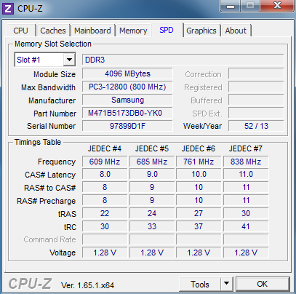Click the CPU-Z purple Z title icon
The image size is (296, 294).
pyautogui.click(x=8, y=9)
